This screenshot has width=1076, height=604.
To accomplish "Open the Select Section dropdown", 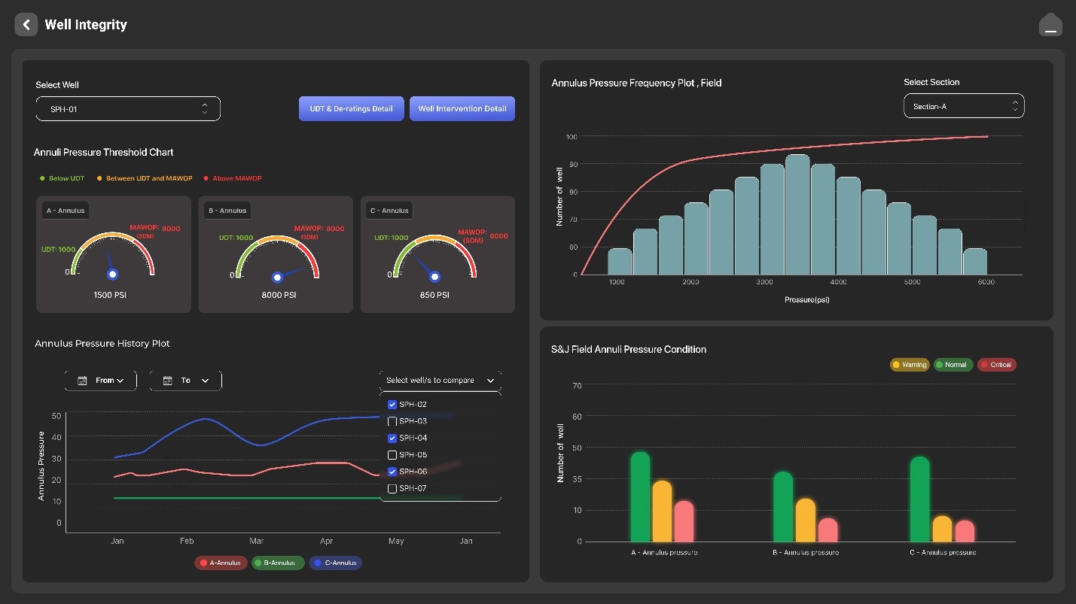I will (963, 107).
